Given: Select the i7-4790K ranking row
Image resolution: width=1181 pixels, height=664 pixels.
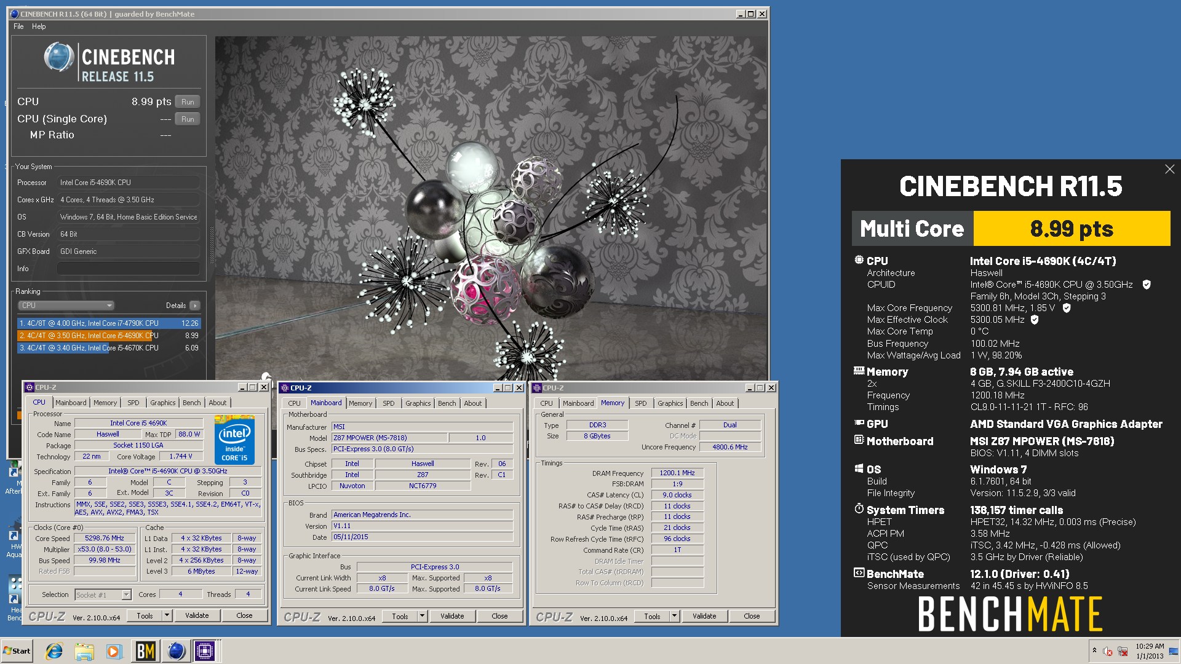Looking at the screenshot, I should 109,323.
